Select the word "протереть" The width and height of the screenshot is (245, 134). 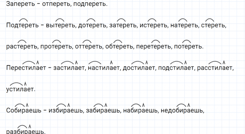pos(56,47)
